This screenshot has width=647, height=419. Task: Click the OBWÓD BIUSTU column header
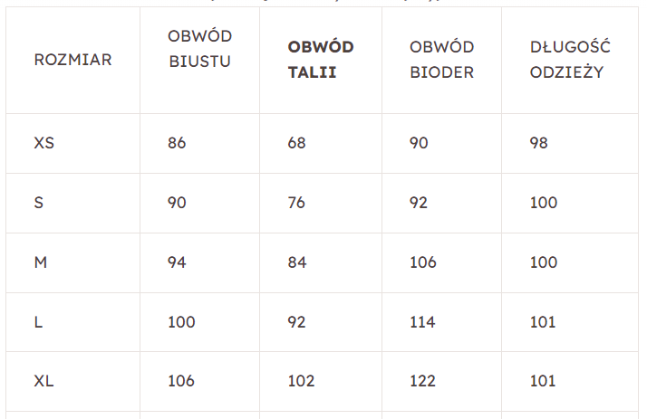[x=199, y=49]
